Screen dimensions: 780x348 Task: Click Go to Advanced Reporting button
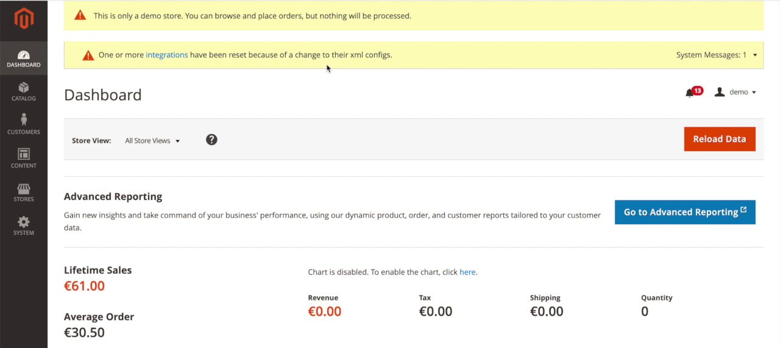685,212
